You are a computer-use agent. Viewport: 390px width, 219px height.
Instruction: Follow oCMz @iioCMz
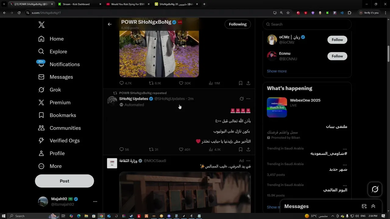click(x=337, y=40)
